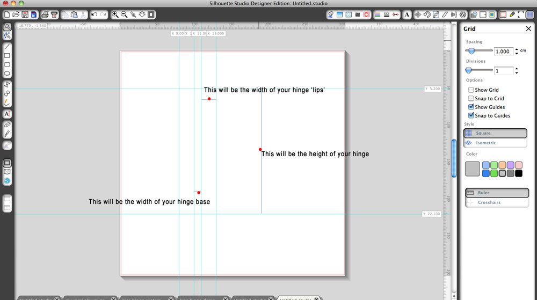Open the Text Style window icon
This screenshot has height=300, width=537.
click(x=407, y=14)
